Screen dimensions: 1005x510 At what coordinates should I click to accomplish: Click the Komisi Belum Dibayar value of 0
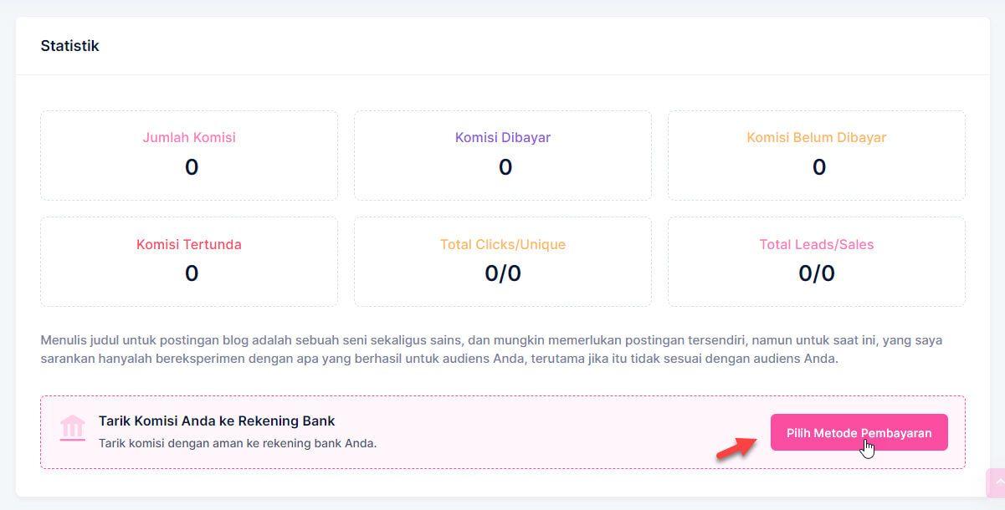(818, 167)
